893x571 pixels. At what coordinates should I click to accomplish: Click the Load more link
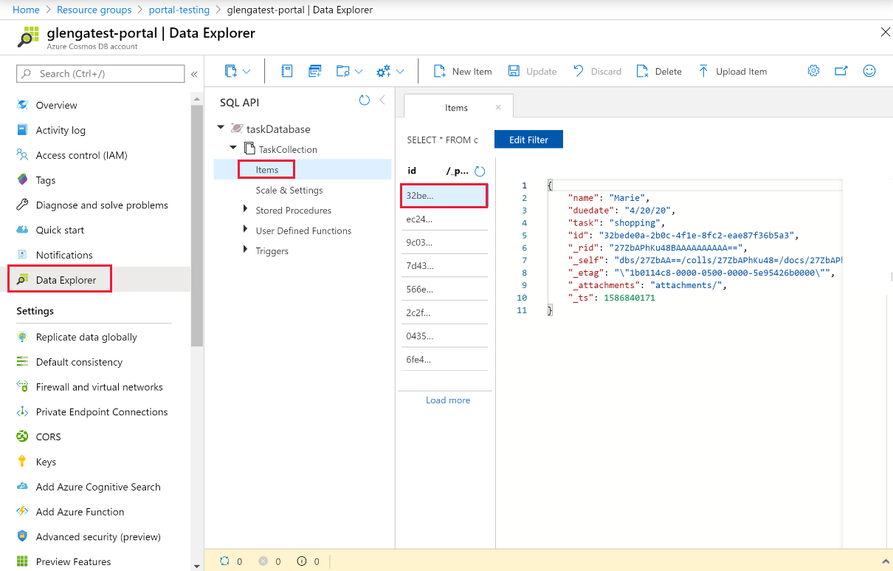447,400
